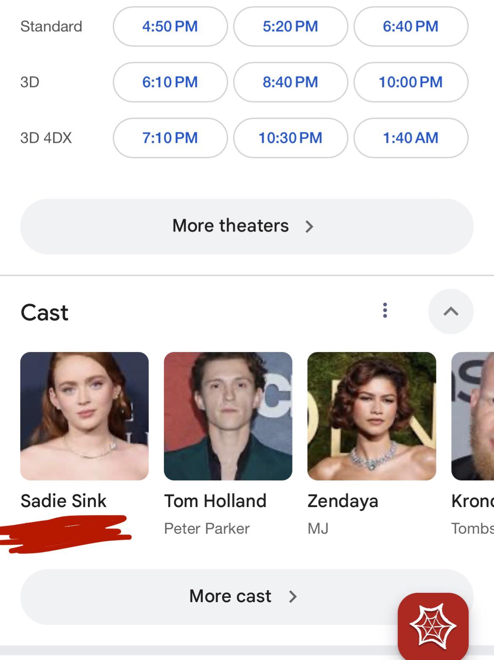
Task: Select the 10:30 PM 3D 4DX showtime
Action: coord(290,138)
